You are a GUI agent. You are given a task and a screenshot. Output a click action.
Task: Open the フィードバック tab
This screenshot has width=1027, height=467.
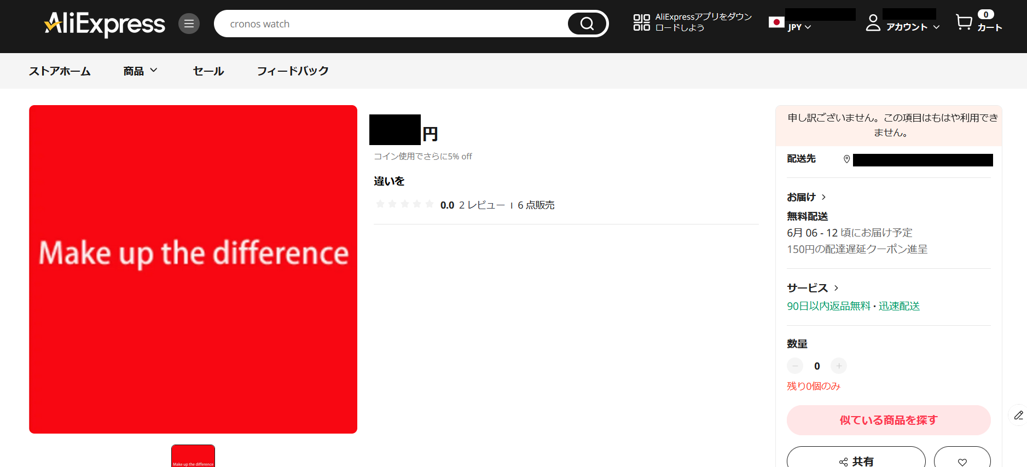click(293, 71)
